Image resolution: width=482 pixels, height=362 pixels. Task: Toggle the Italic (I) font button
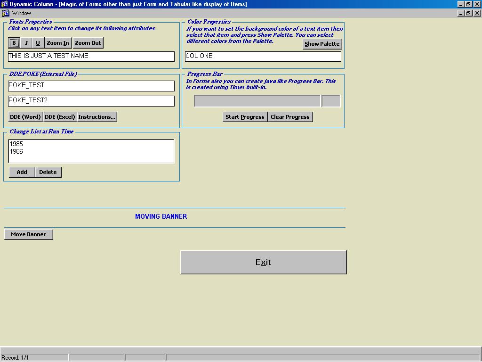pyautogui.click(x=26, y=43)
